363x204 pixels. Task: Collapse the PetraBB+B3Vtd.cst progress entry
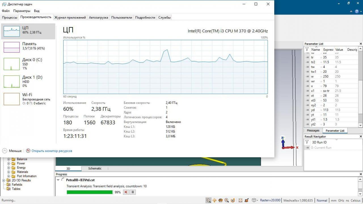pyautogui.click(x=58, y=180)
